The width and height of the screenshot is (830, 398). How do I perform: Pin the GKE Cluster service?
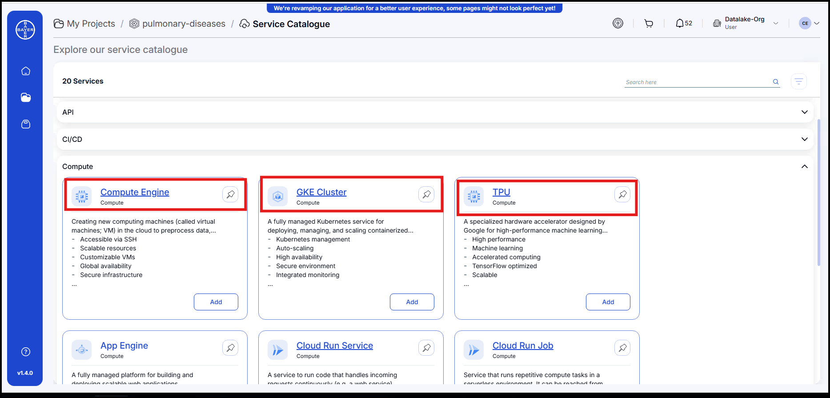point(426,194)
